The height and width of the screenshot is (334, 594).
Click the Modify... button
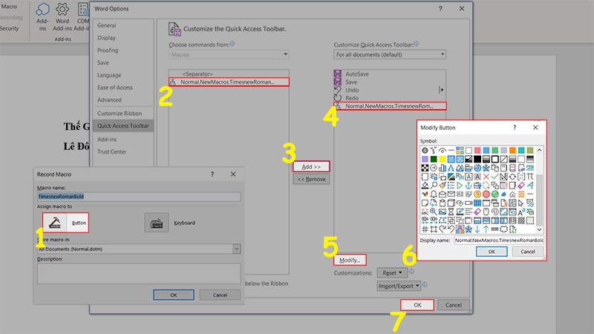[349, 261]
